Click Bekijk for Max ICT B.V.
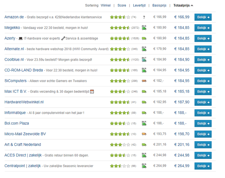 [x=203, y=92]
